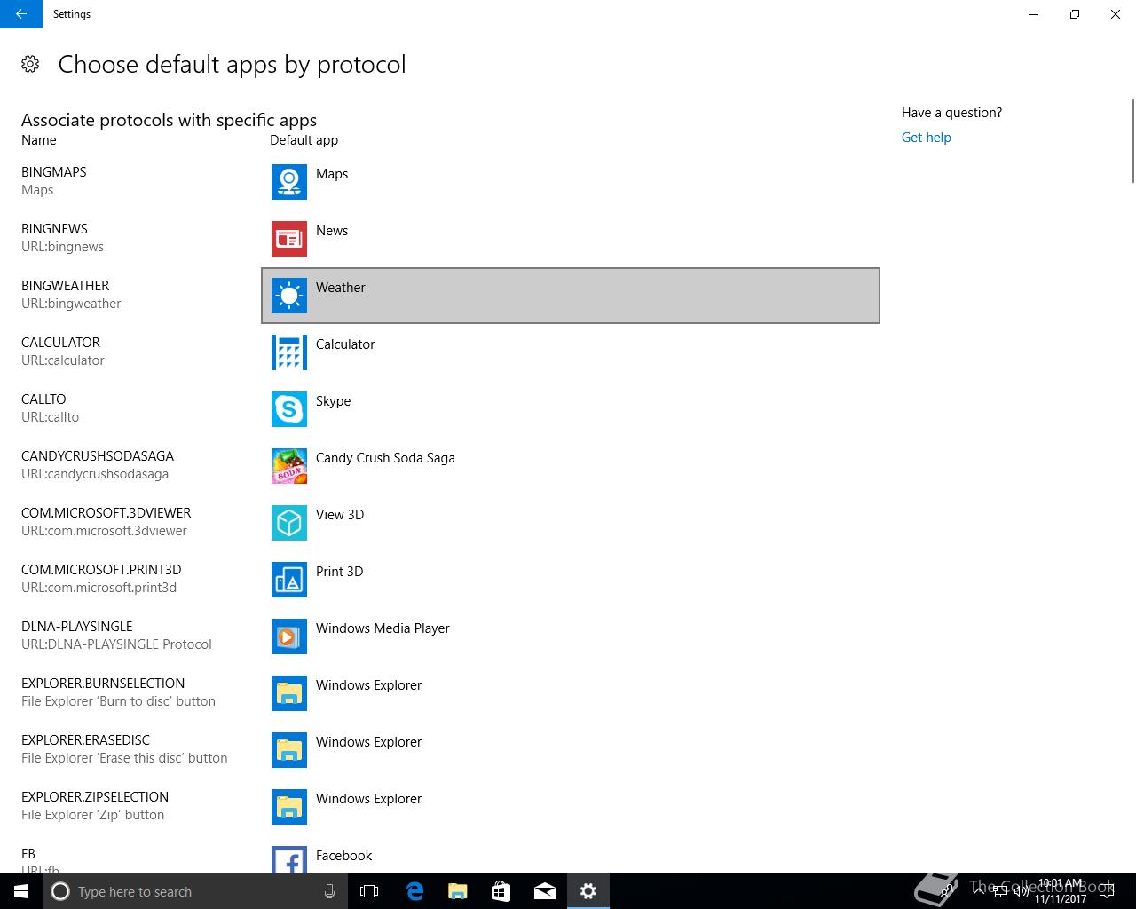Click Windows Explorer icon for EXPLORER.ERASEDISC

tap(289, 750)
